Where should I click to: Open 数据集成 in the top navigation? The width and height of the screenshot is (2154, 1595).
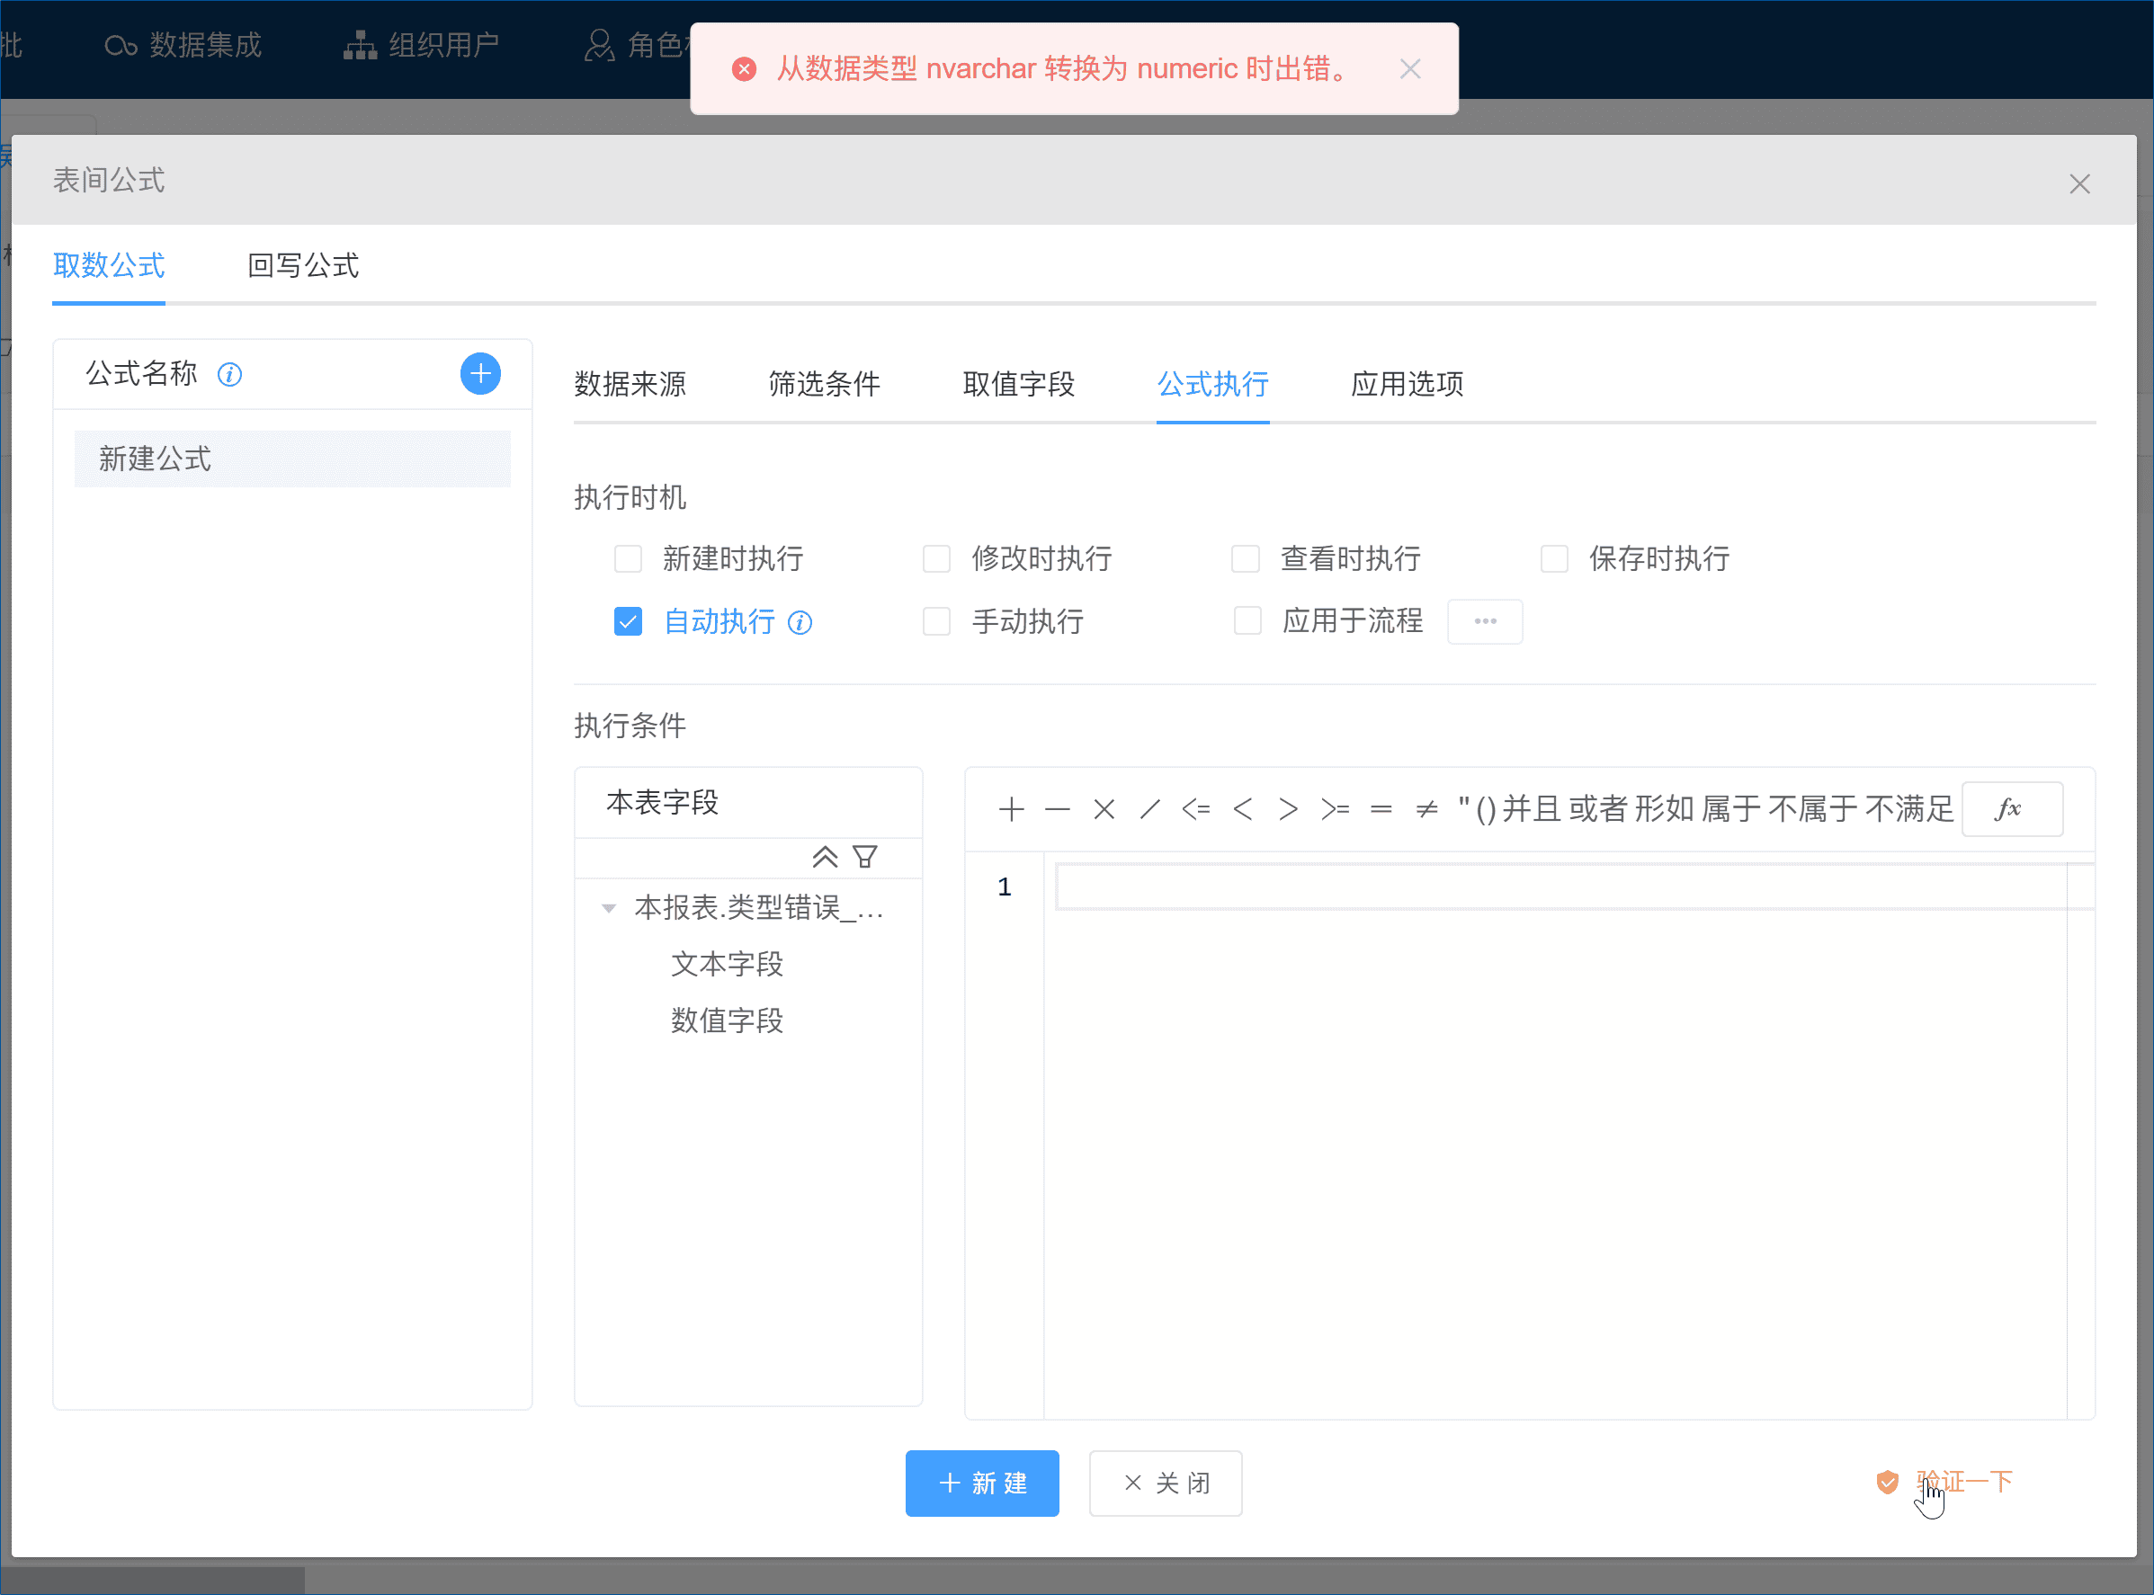click(x=183, y=45)
